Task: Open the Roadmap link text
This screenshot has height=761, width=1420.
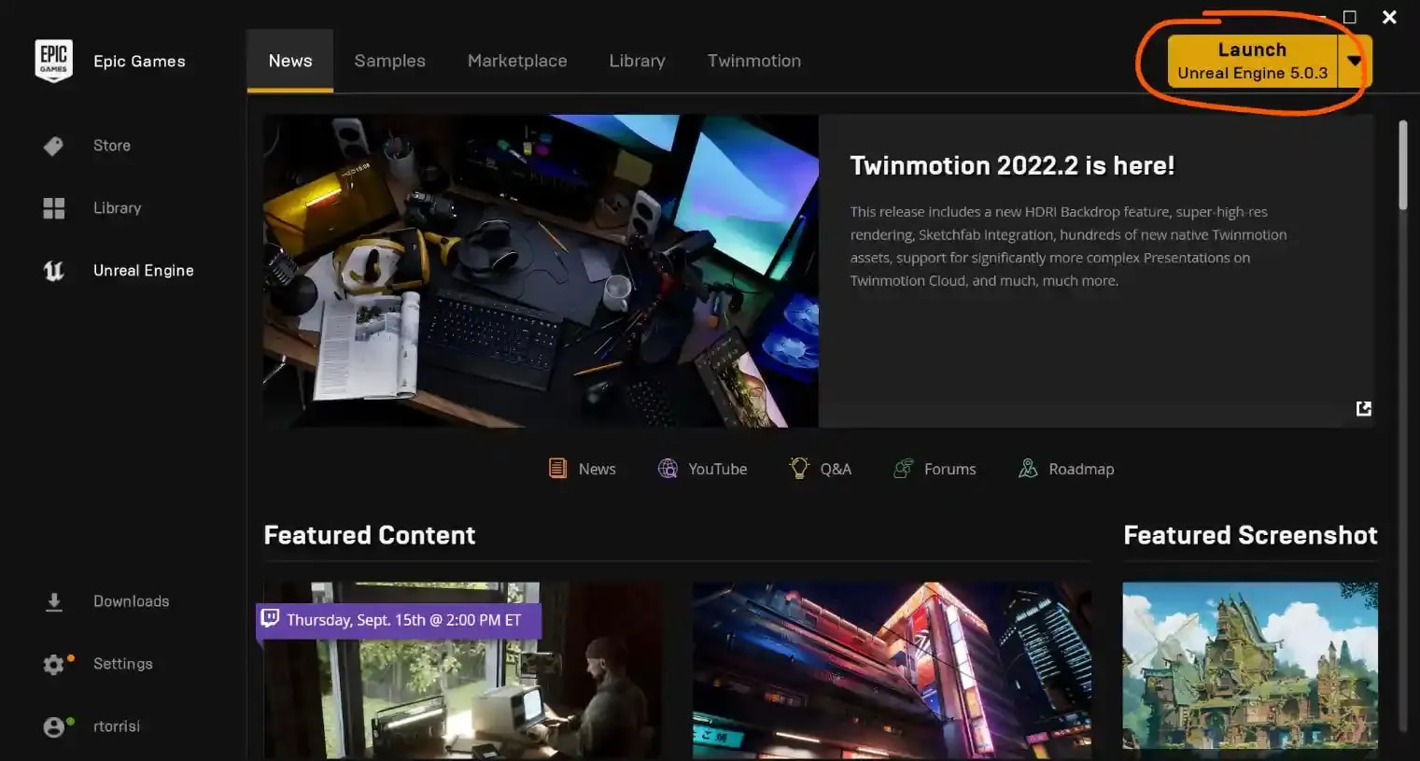Action: pos(1081,469)
